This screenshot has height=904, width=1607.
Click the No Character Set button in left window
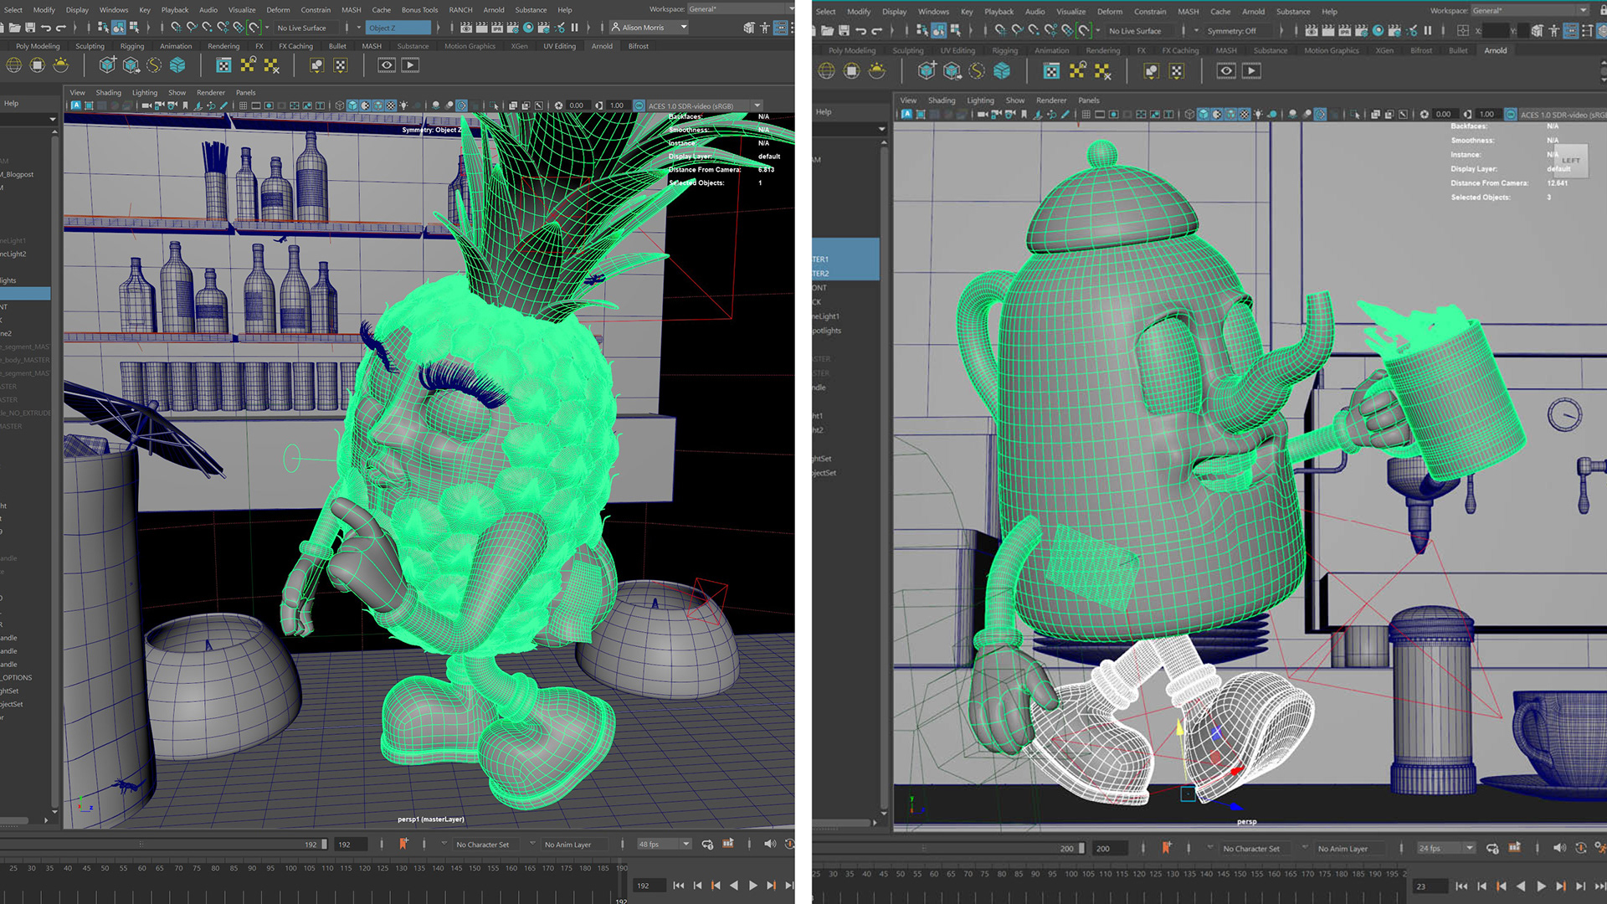(x=482, y=845)
